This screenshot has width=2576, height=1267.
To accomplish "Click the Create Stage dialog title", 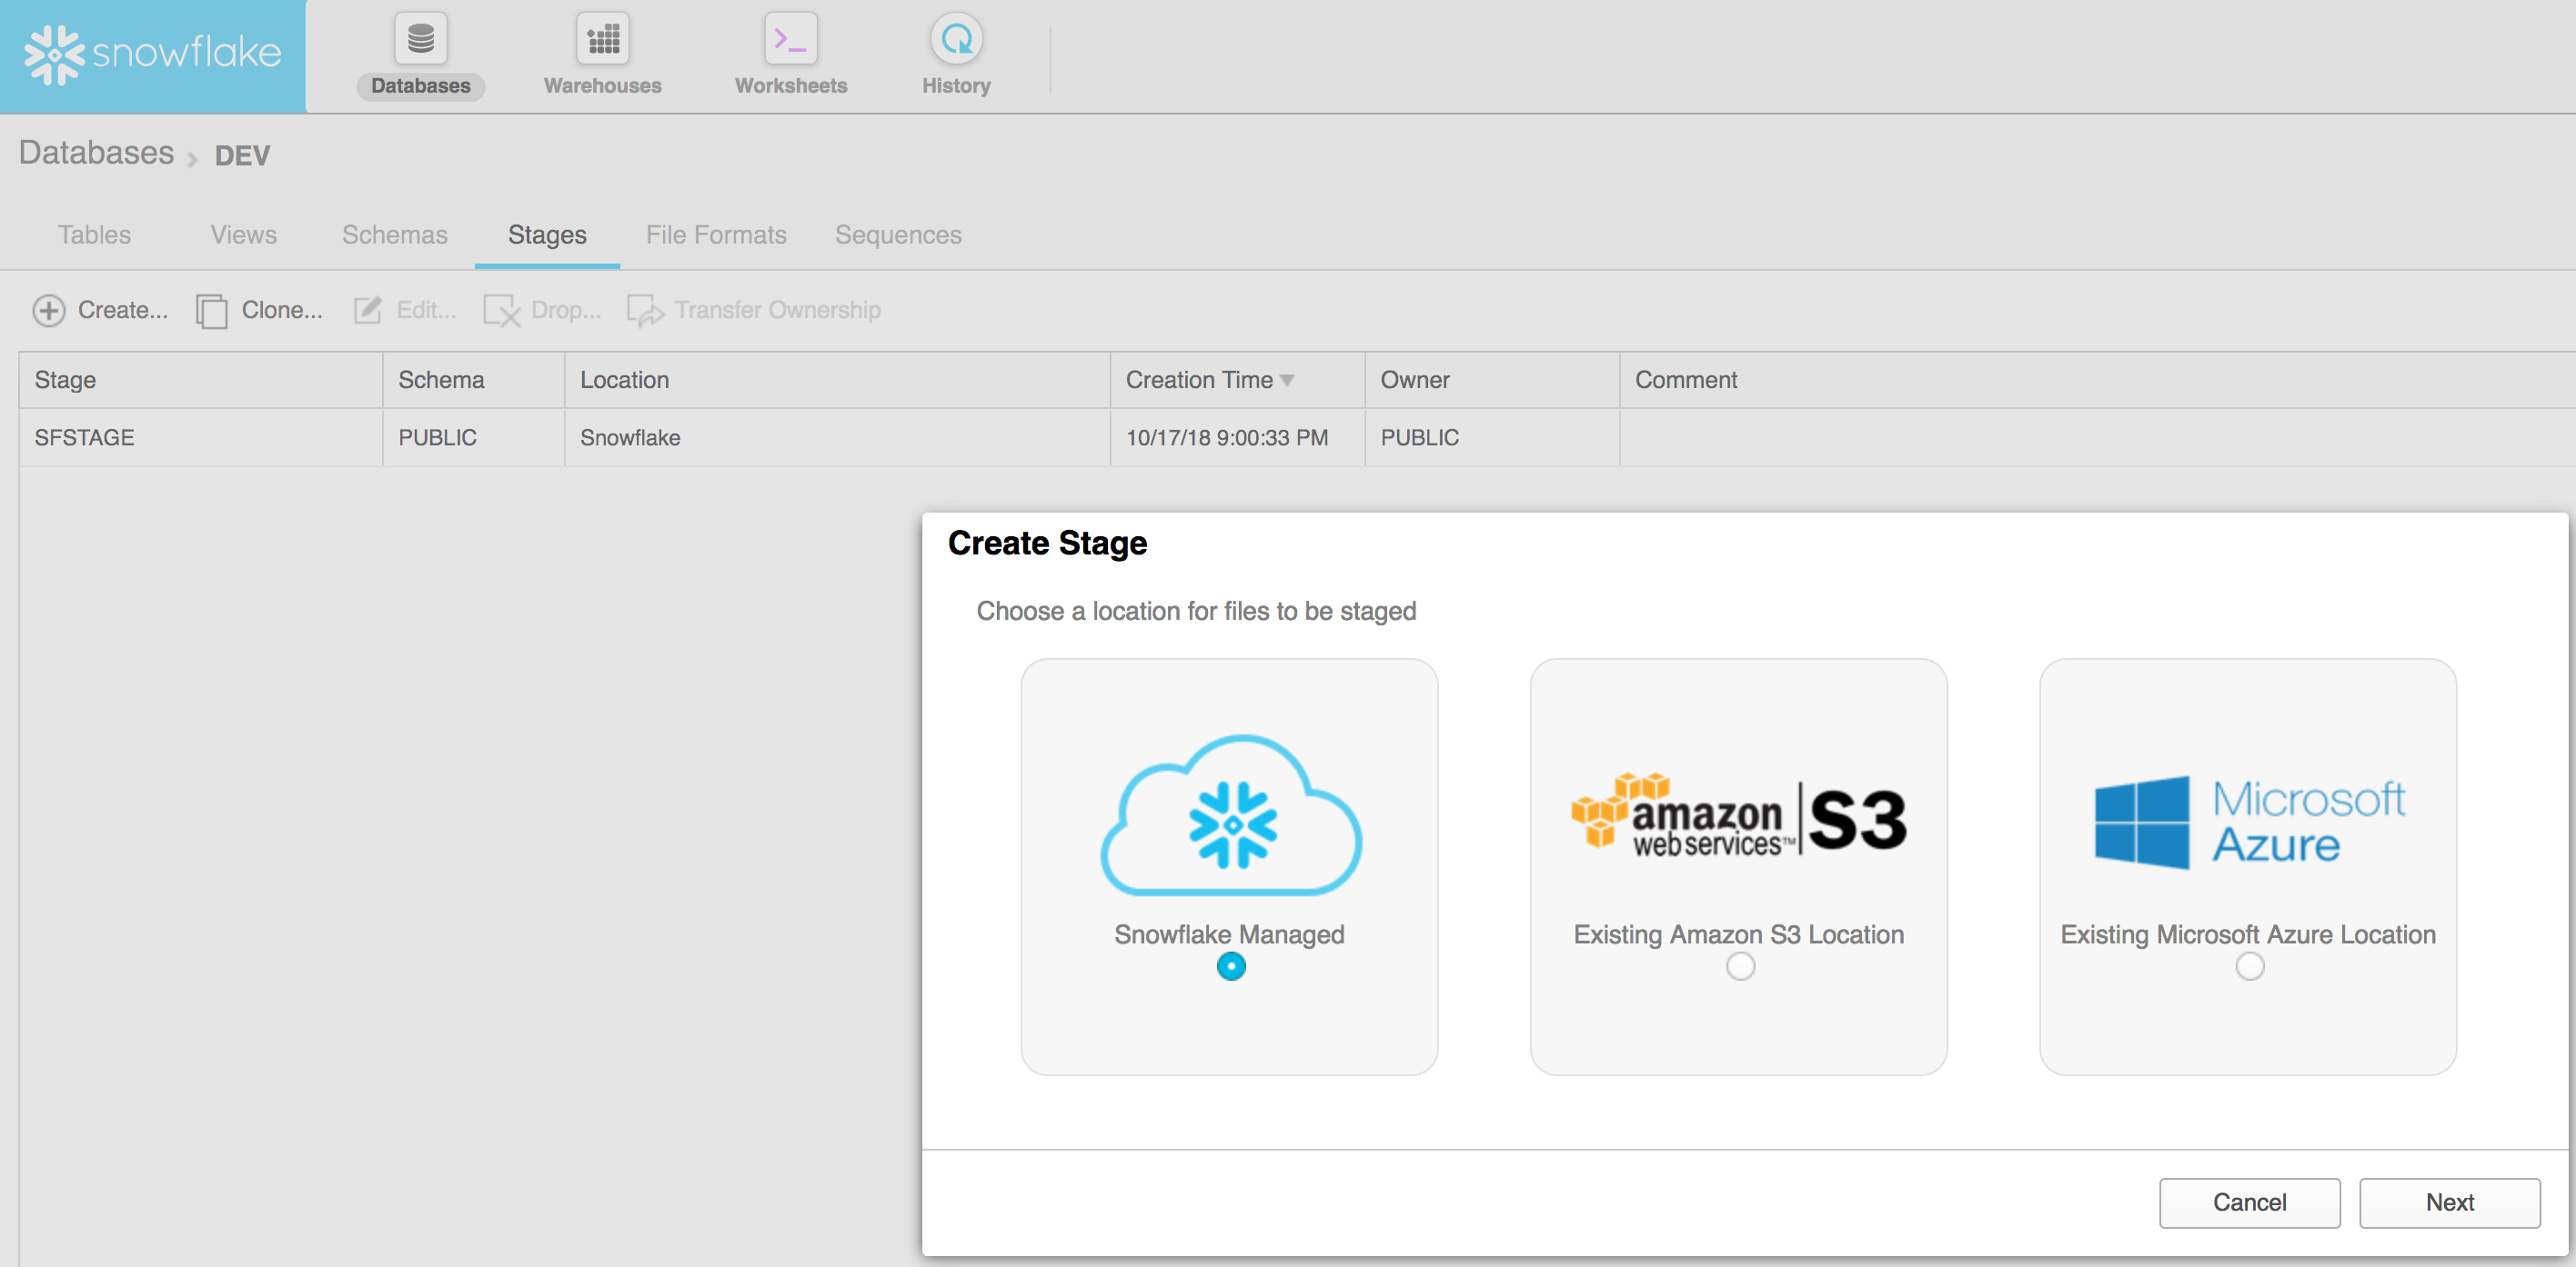I will 1047,544.
